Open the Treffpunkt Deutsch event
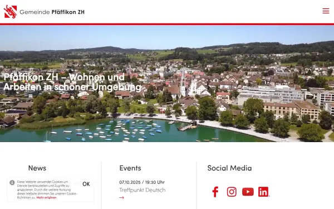The height and width of the screenshot is (209, 334). [143, 190]
